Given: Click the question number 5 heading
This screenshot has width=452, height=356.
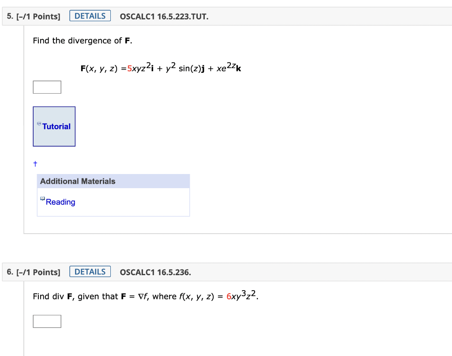Looking at the screenshot, I should [8, 16].
